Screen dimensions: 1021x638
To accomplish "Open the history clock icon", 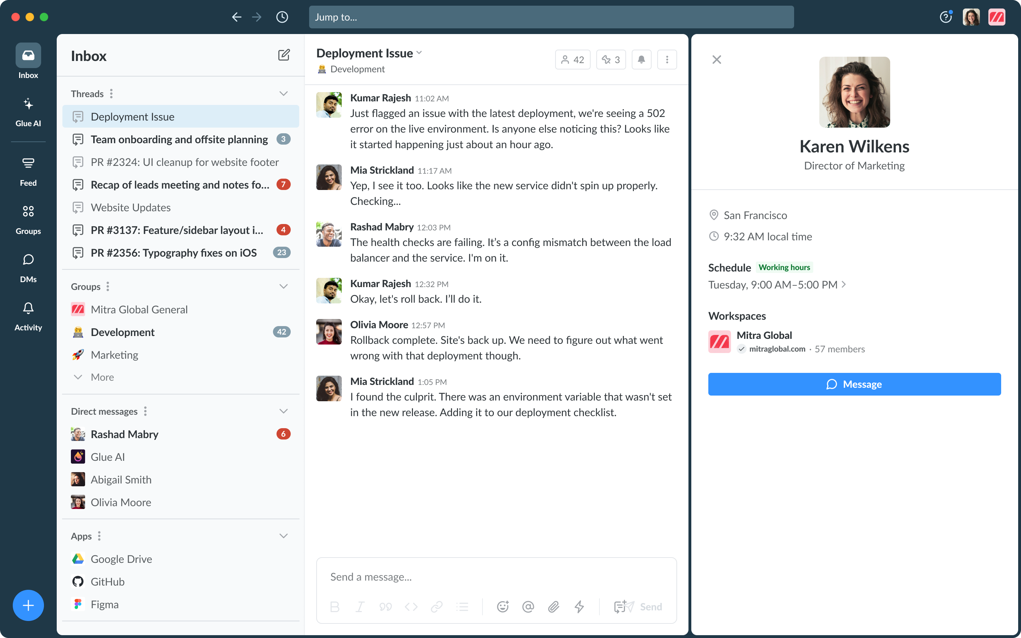I will [x=282, y=17].
